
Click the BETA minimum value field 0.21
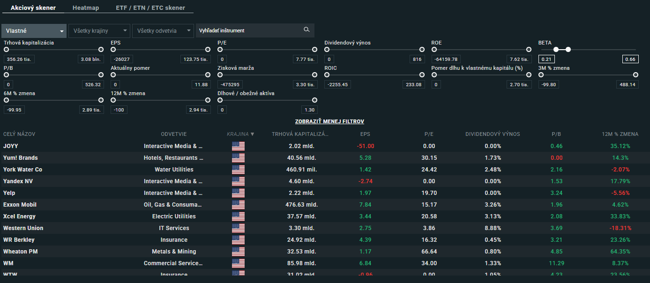pos(546,59)
